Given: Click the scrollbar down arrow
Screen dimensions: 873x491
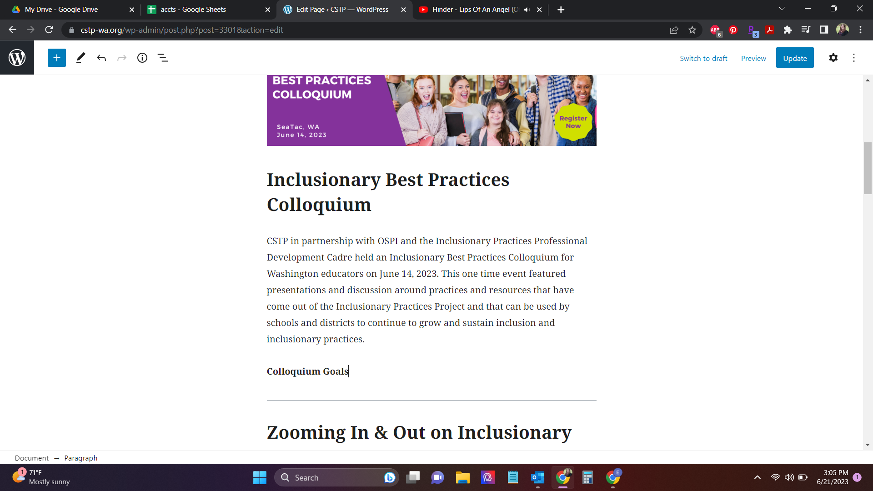Looking at the screenshot, I should pos(868,445).
